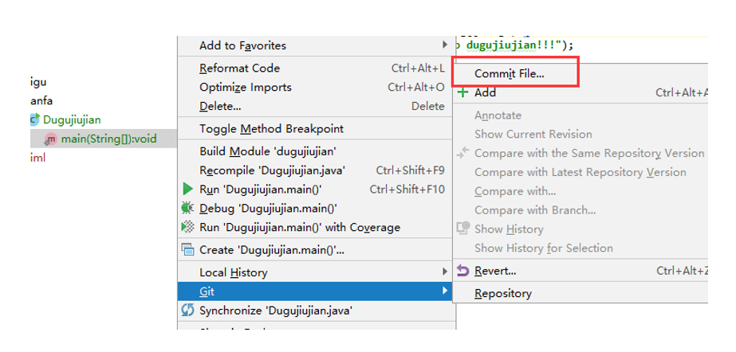Click the Create run configuration icon
The image size is (736, 352).
tap(187, 250)
